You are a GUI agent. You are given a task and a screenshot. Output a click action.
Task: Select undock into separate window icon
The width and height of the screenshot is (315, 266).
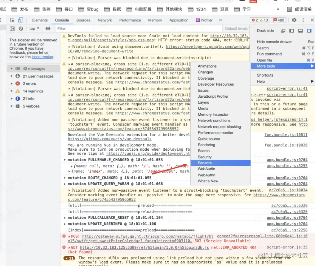pos(283,31)
